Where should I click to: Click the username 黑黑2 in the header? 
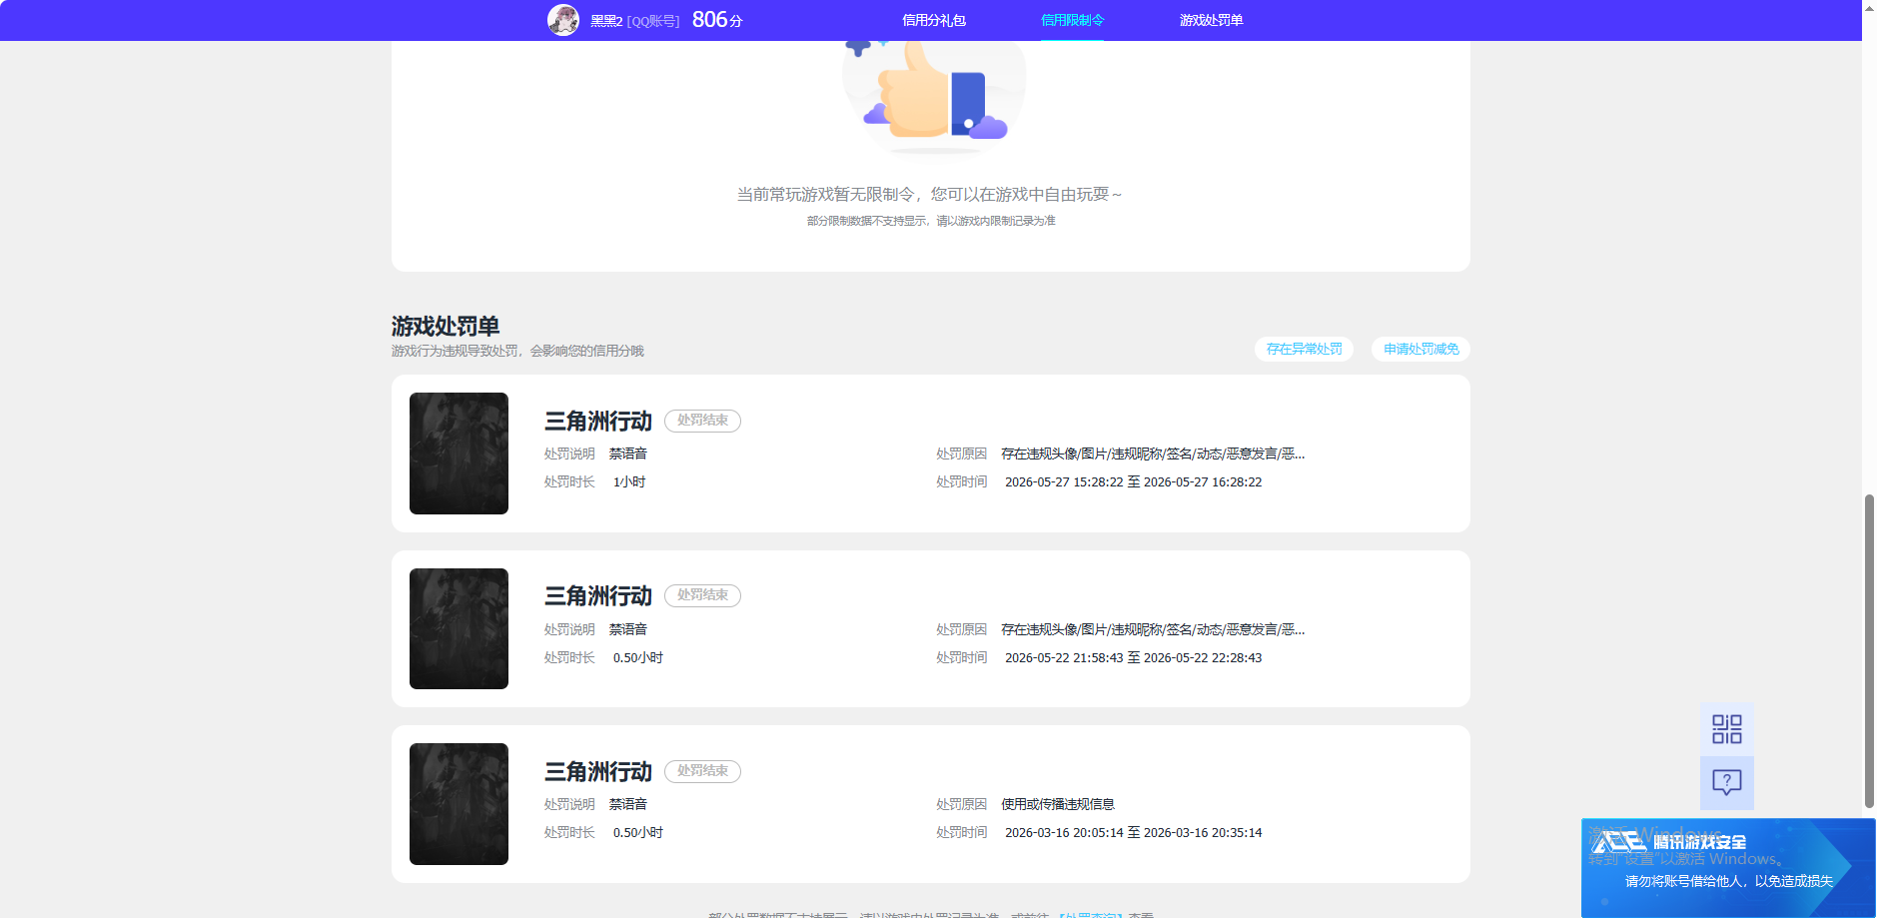[606, 21]
